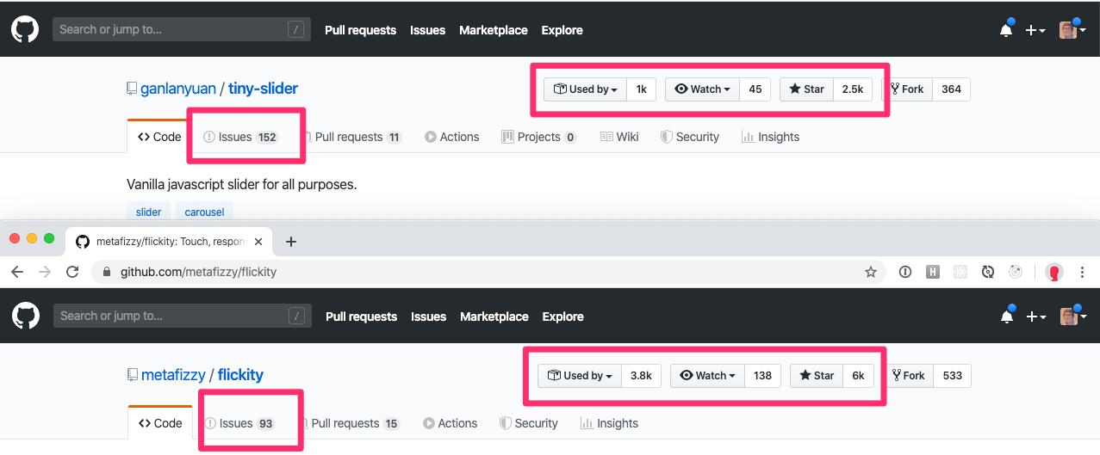Open Issues 152 tab of tiny-slider

(x=240, y=137)
